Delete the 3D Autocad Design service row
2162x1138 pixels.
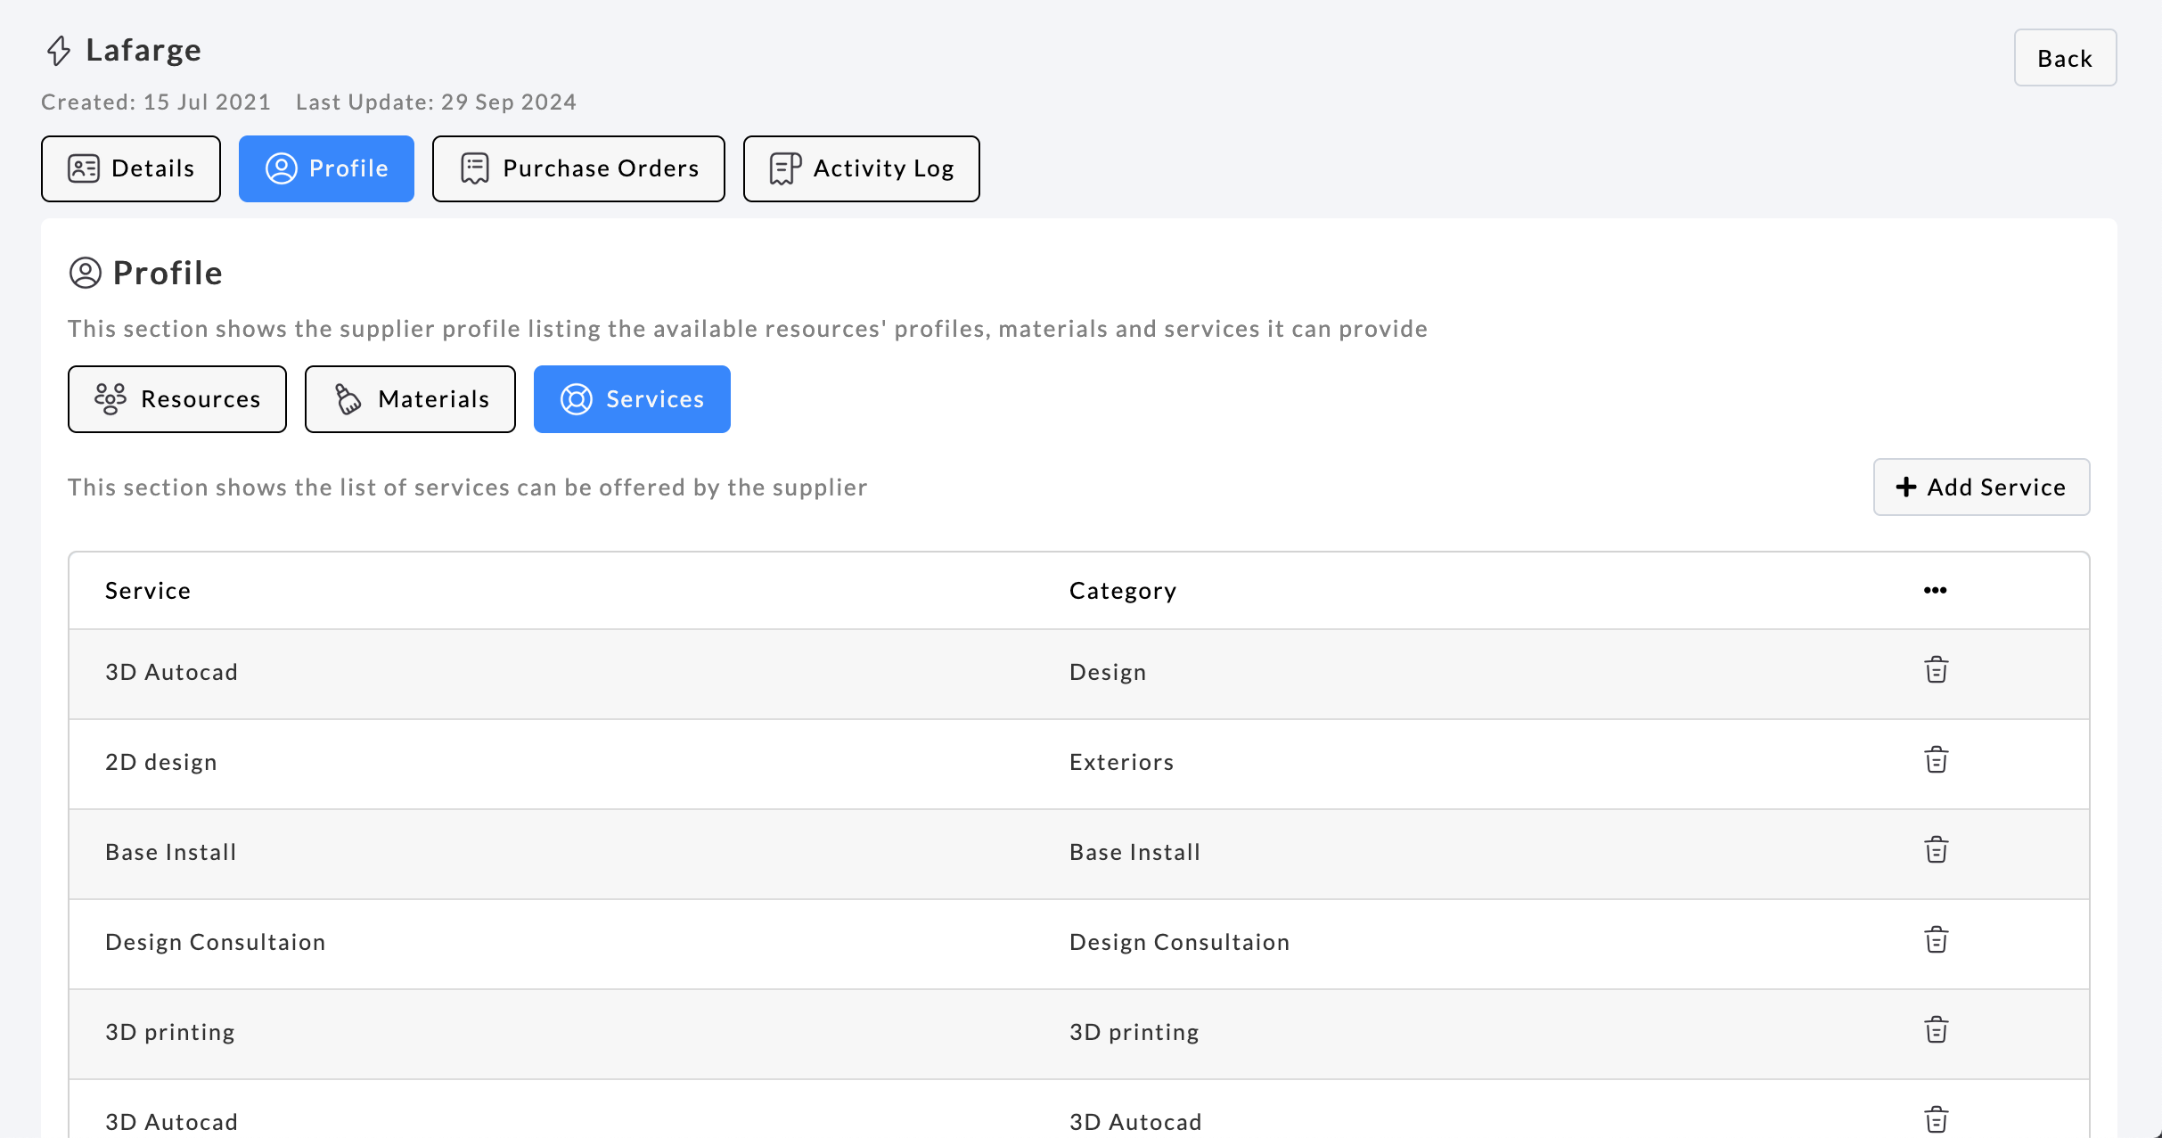pyautogui.click(x=1936, y=670)
